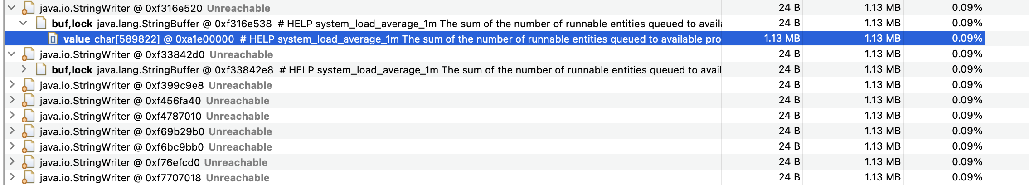Collapse buf,lock StringBuffer @ 0xf316e538 node
1029x185 pixels.
coord(24,23)
